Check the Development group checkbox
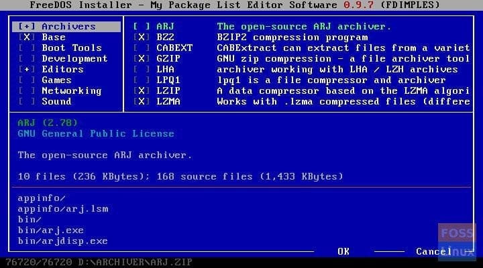 [x=27, y=59]
